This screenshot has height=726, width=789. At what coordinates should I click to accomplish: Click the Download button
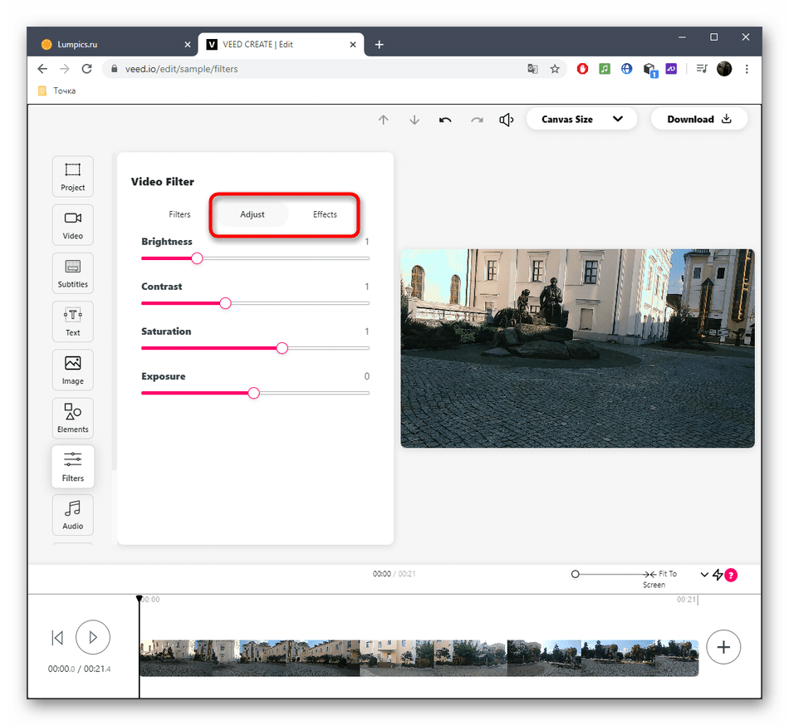699,120
